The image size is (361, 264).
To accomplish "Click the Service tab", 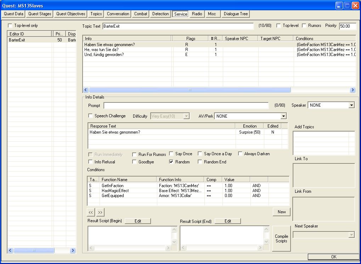I will [x=181, y=14].
